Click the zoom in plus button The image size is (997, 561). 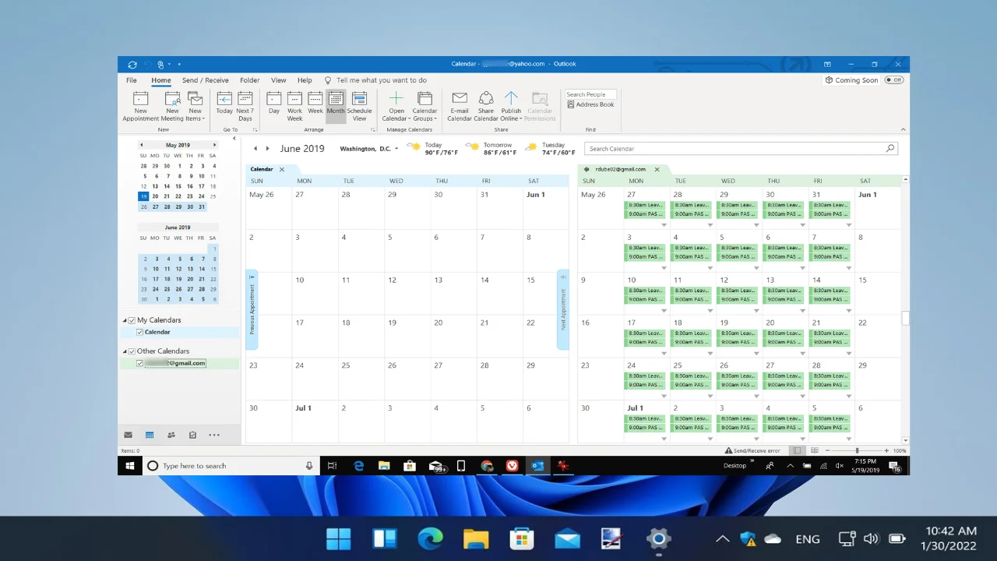point(886,450)
